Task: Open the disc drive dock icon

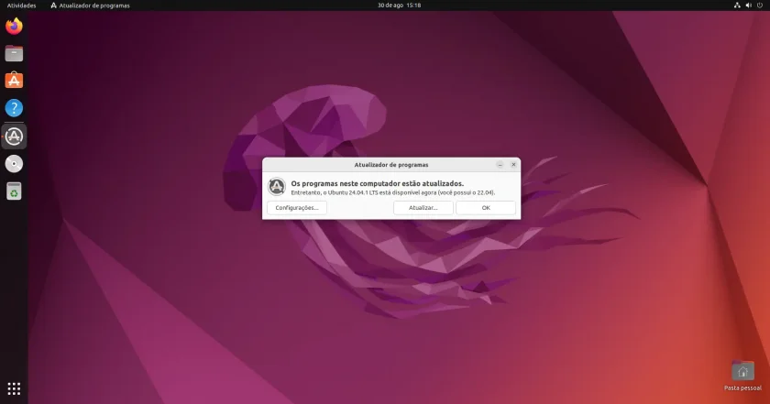Action: [x=14, y=164]
